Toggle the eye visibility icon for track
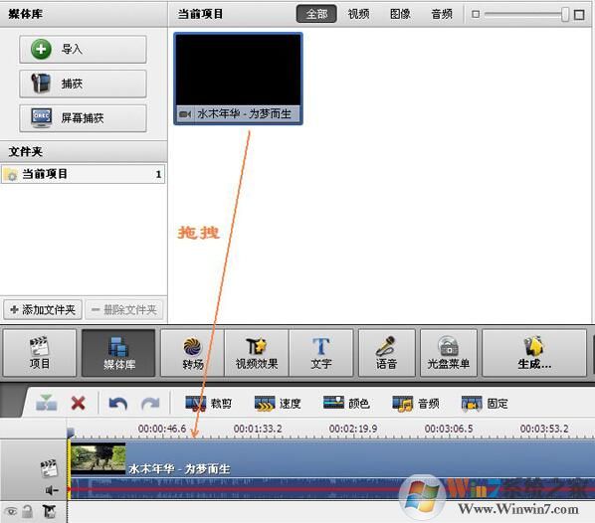The image size is (595, 523). [11, 512]
